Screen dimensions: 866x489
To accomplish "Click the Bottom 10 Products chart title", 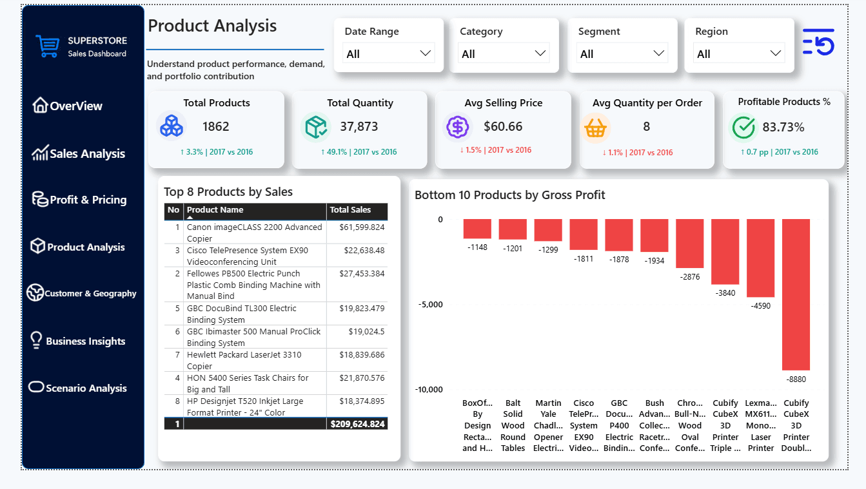I will click(x=510, y=195).
